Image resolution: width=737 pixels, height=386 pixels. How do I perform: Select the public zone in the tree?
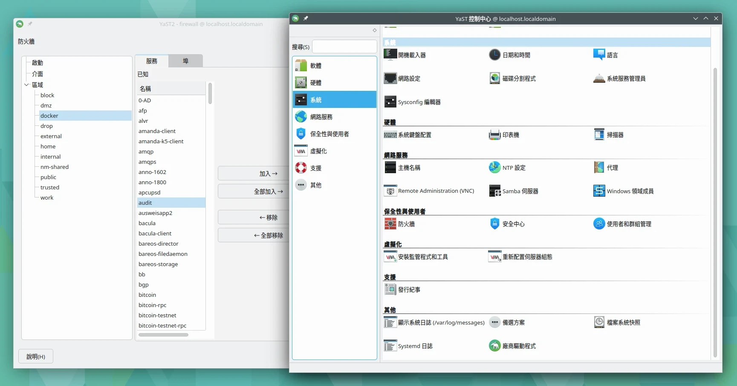(48, 177)
